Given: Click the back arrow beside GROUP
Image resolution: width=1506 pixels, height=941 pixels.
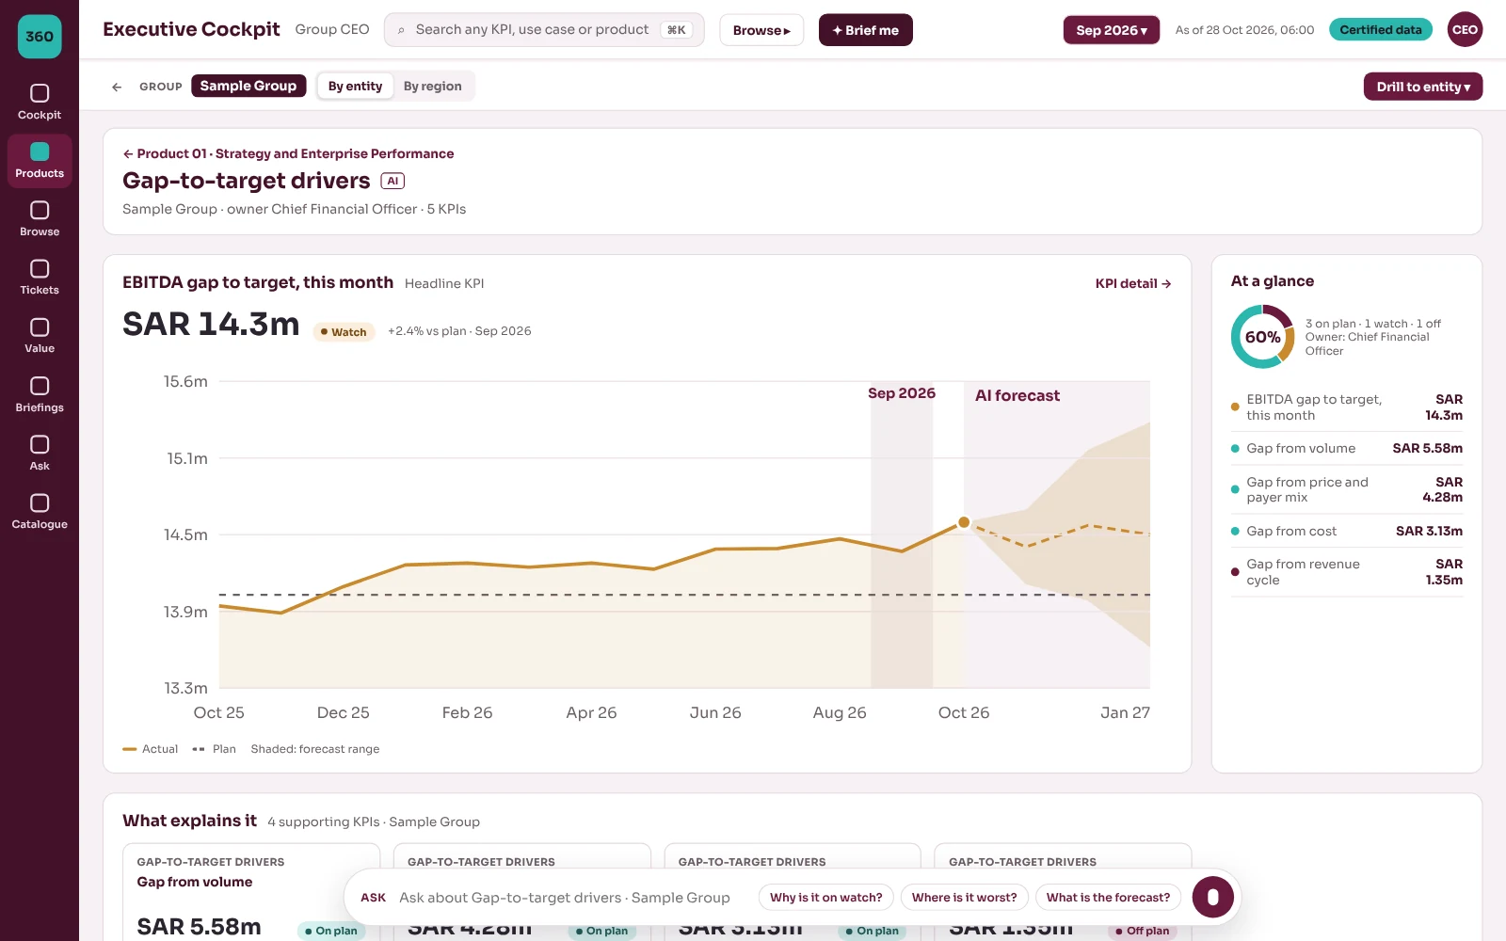Looking at the screenshot, I should (x=117, y=87).
